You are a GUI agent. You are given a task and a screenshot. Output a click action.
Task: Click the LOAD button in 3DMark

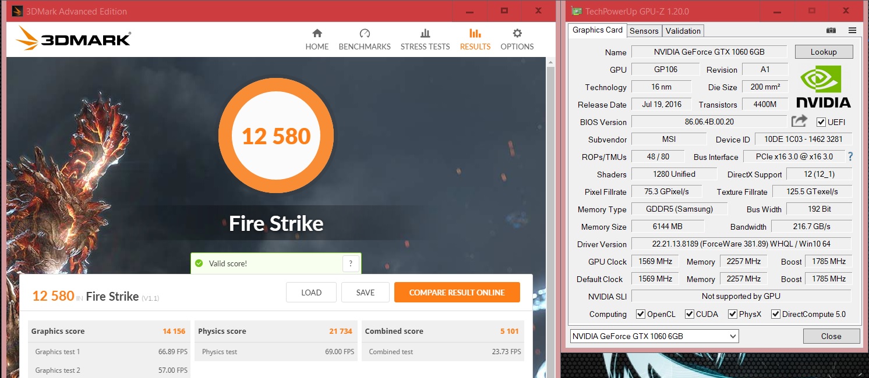point(311,293)
